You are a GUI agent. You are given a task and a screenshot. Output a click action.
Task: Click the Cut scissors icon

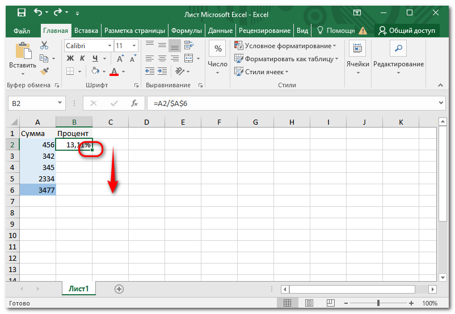(44, 45)
